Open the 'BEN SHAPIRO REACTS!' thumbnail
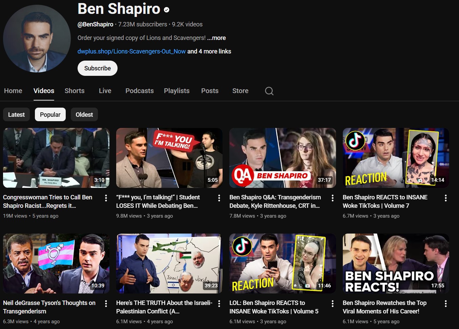459x329 pixels. click(x=396, y=263)
